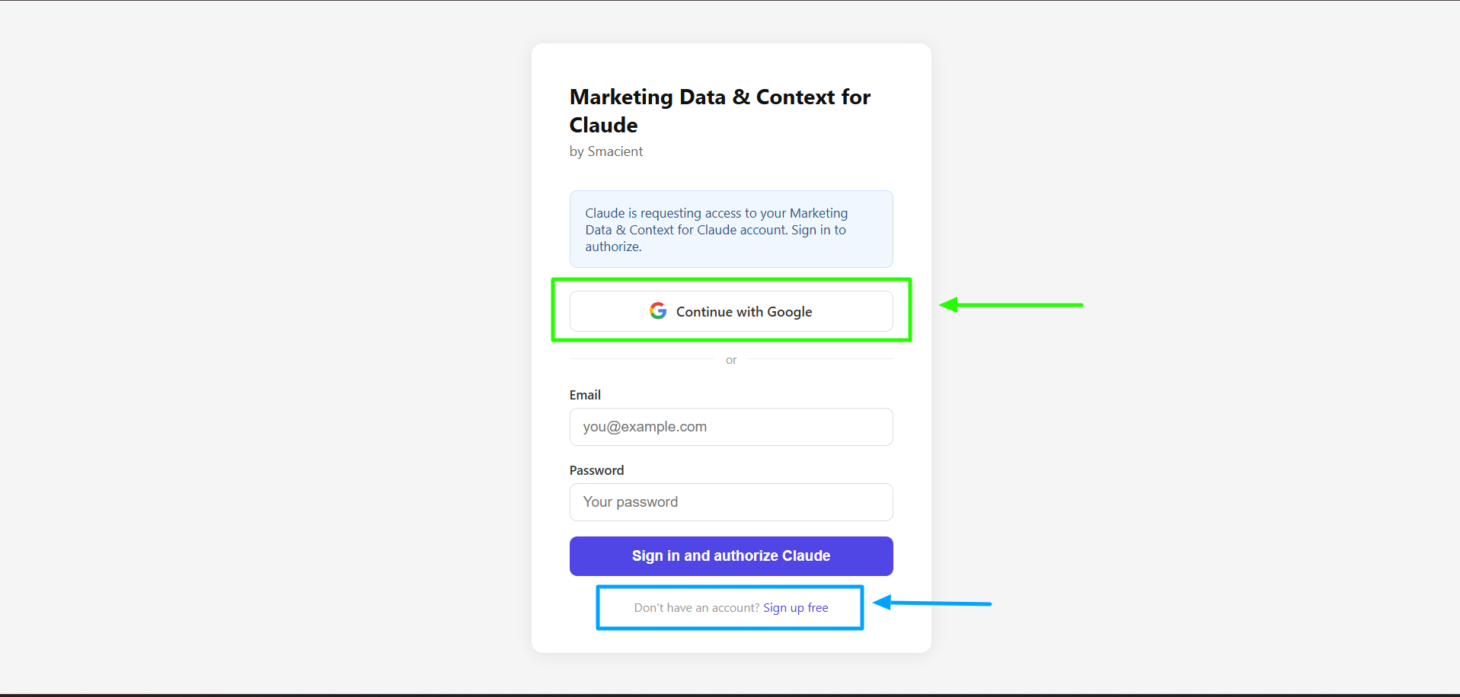The image size is (1460, 697).
Task: Click the 'by Smacient' text
Action: [606, 151]
